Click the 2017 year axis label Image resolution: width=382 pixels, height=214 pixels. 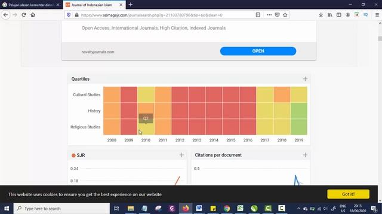(265, 140)
